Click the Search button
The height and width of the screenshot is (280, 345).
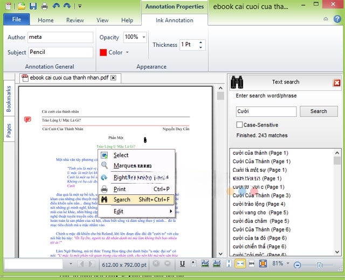coord(319,111)
